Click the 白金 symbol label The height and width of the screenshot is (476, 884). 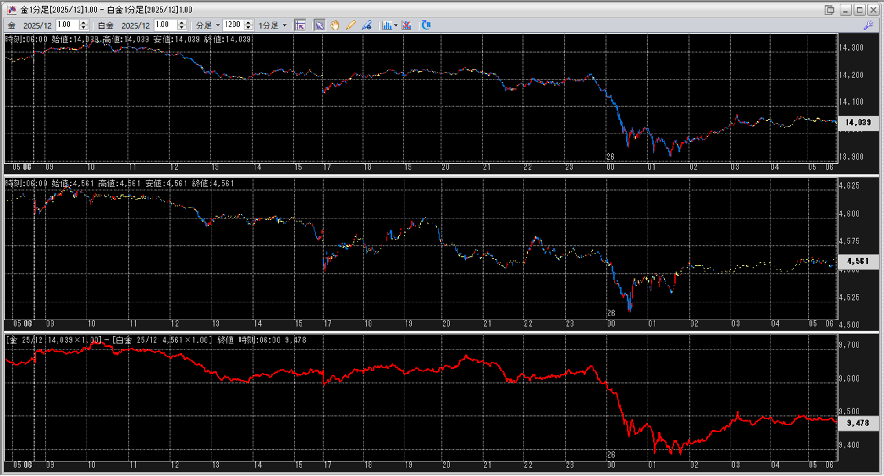tap(105, 25)
